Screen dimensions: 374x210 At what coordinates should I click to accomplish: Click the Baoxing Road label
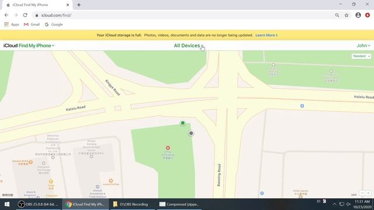[219, 175]
